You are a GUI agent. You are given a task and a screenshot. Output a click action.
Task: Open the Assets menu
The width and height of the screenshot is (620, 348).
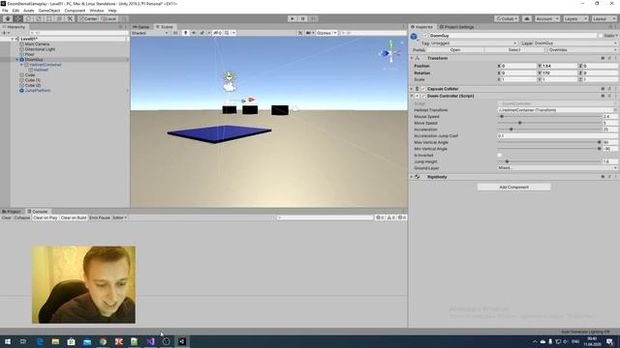click(x=28, y=11)
